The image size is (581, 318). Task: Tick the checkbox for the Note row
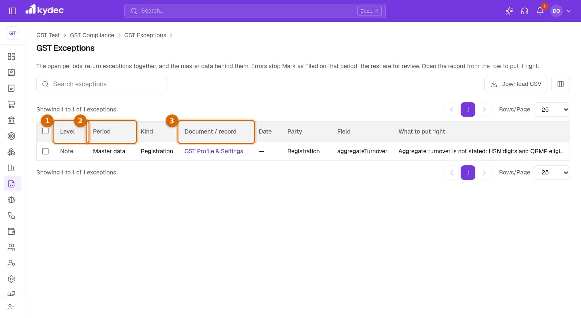click(x=45, y=151)
